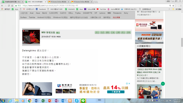183x103 pixels.
Task: Open the zoom magnifier icon in address bar
Action: click(x=170, y=6)
